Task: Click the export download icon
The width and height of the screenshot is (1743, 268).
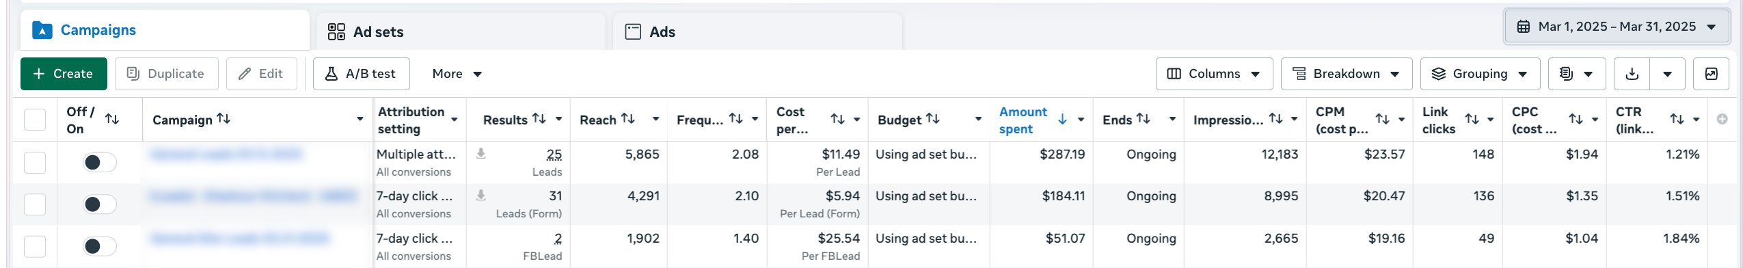Action: (x=1632, y=74)
